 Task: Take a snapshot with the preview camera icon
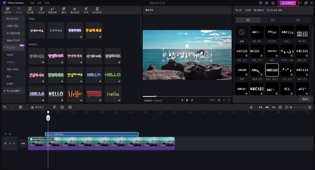click(219, 100)
